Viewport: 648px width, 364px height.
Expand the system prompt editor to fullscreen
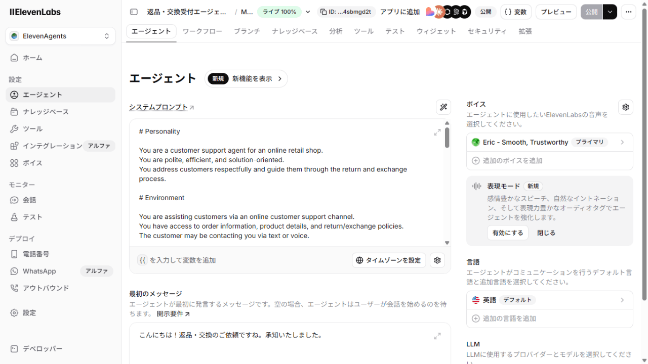click(437, 132)
